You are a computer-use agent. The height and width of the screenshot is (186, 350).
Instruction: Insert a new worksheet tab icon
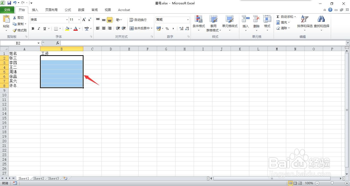coord(65,178)
